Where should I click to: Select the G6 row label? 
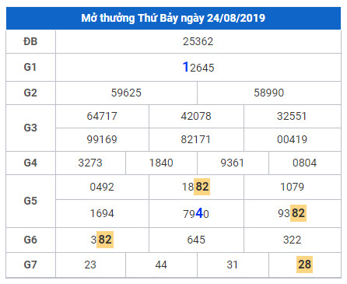click(x=30, y=240)
